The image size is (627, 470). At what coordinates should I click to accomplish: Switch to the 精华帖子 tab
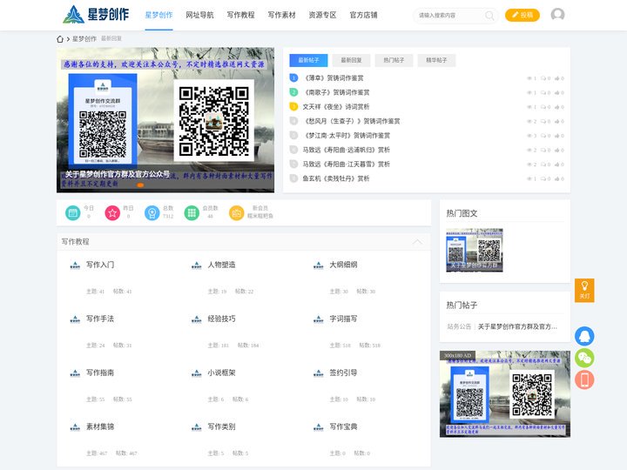point(436,60)
